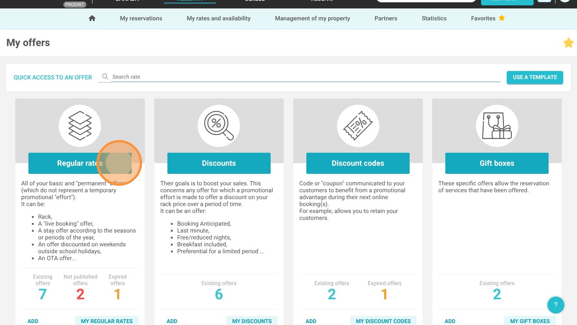Click the search magnifier icon
577x325 pixels.
(x=105, y=77)
